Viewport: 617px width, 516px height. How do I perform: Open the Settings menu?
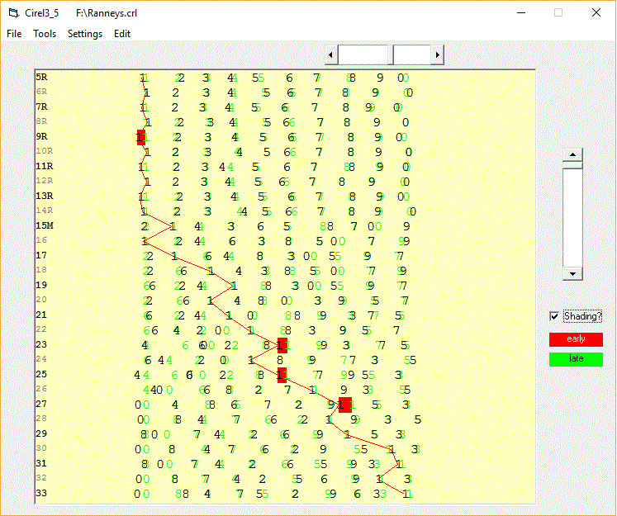(x=85, y=34)
